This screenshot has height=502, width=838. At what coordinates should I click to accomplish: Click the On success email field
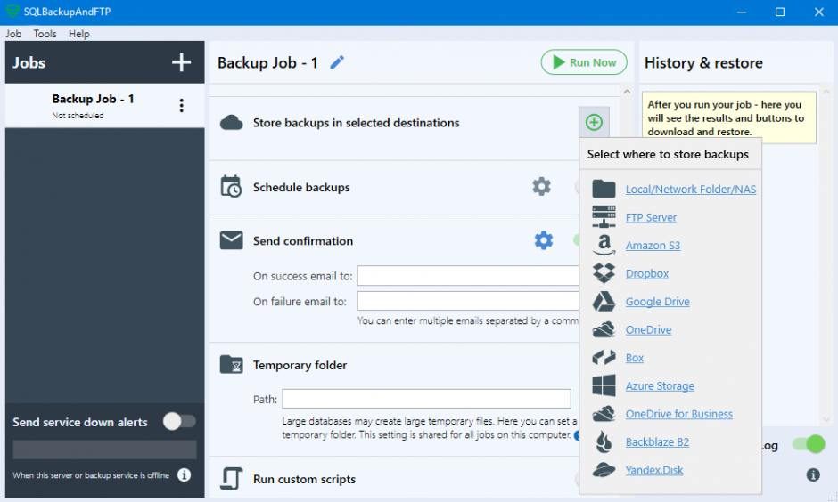pos(468,276)
